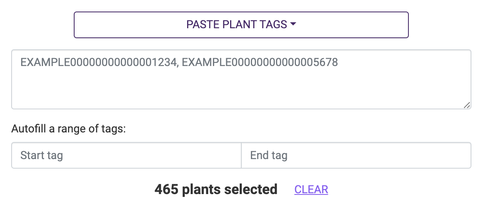Select the Start tag autofill input
Viewport: 481px width, 206px height.
tap(126, 155)
